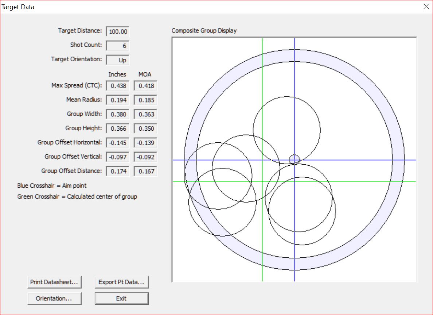Select Group Offset Vertical MOA field -0.092
This screenshot has height=315, width=433.
click(145, 157)
